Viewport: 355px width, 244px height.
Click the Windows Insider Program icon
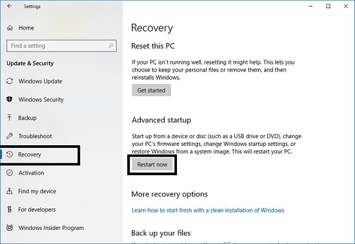tap(9, 228)
